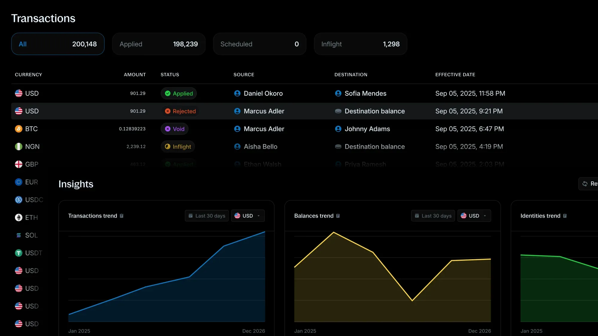Open Last 30 days selector in Balances trend
The width and height of the screenshot is (598, 336).
coord(433,216)
